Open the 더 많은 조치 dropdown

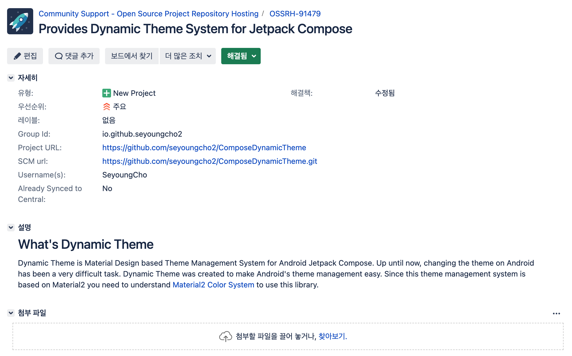(x=188, y=56)
